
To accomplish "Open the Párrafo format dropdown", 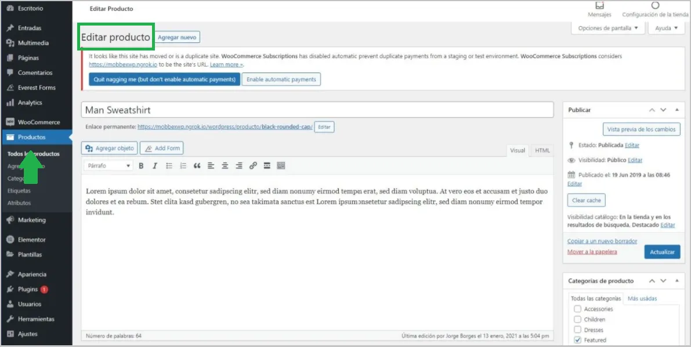I will pos(108,166).
